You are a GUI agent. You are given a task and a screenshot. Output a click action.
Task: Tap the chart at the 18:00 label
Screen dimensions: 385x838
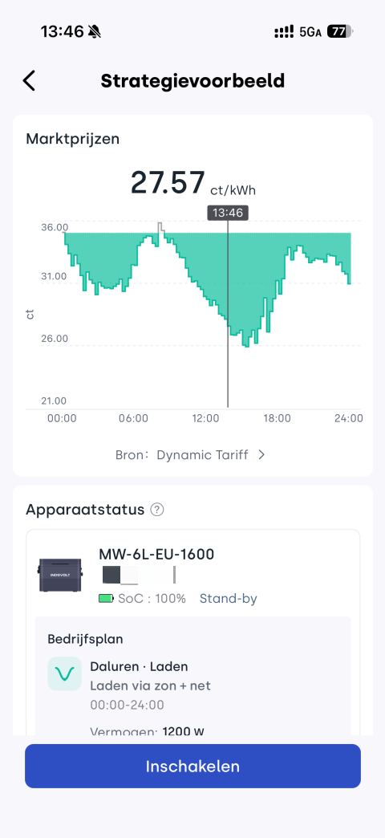(x=278, y=418)
